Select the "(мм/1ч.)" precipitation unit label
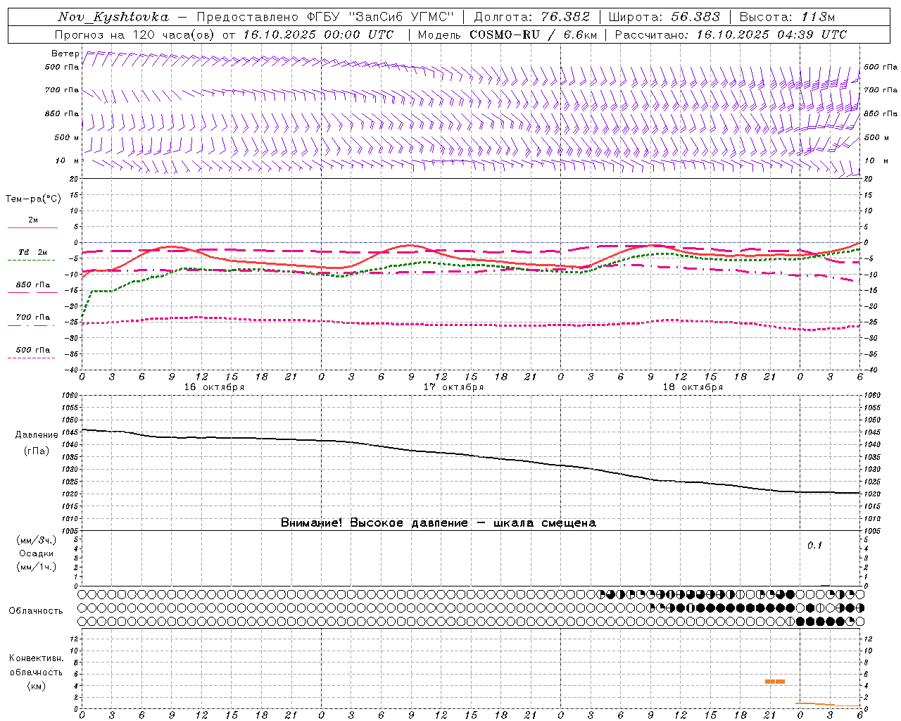The height and width of the screenshot is (721, 901). tap(37, 567)
